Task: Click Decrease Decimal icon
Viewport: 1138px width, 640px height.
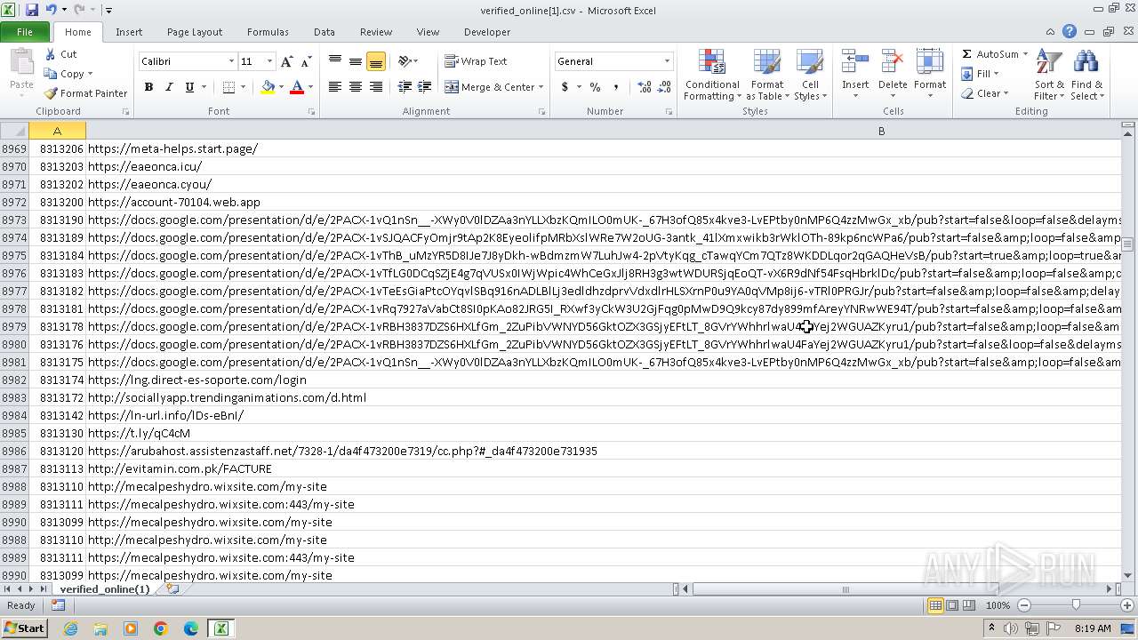Action: click(665, 87)
